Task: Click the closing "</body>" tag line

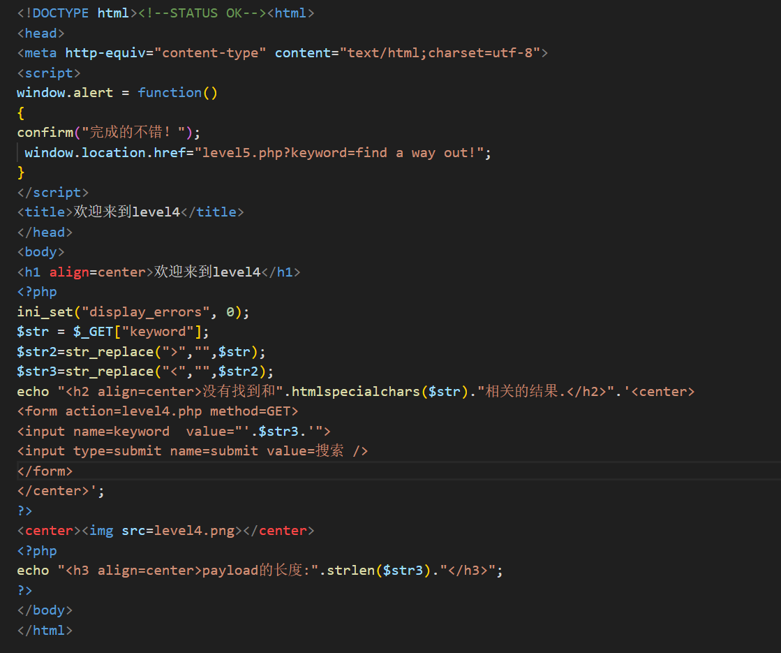Action: pyautogui.click(x=45, y=610)
